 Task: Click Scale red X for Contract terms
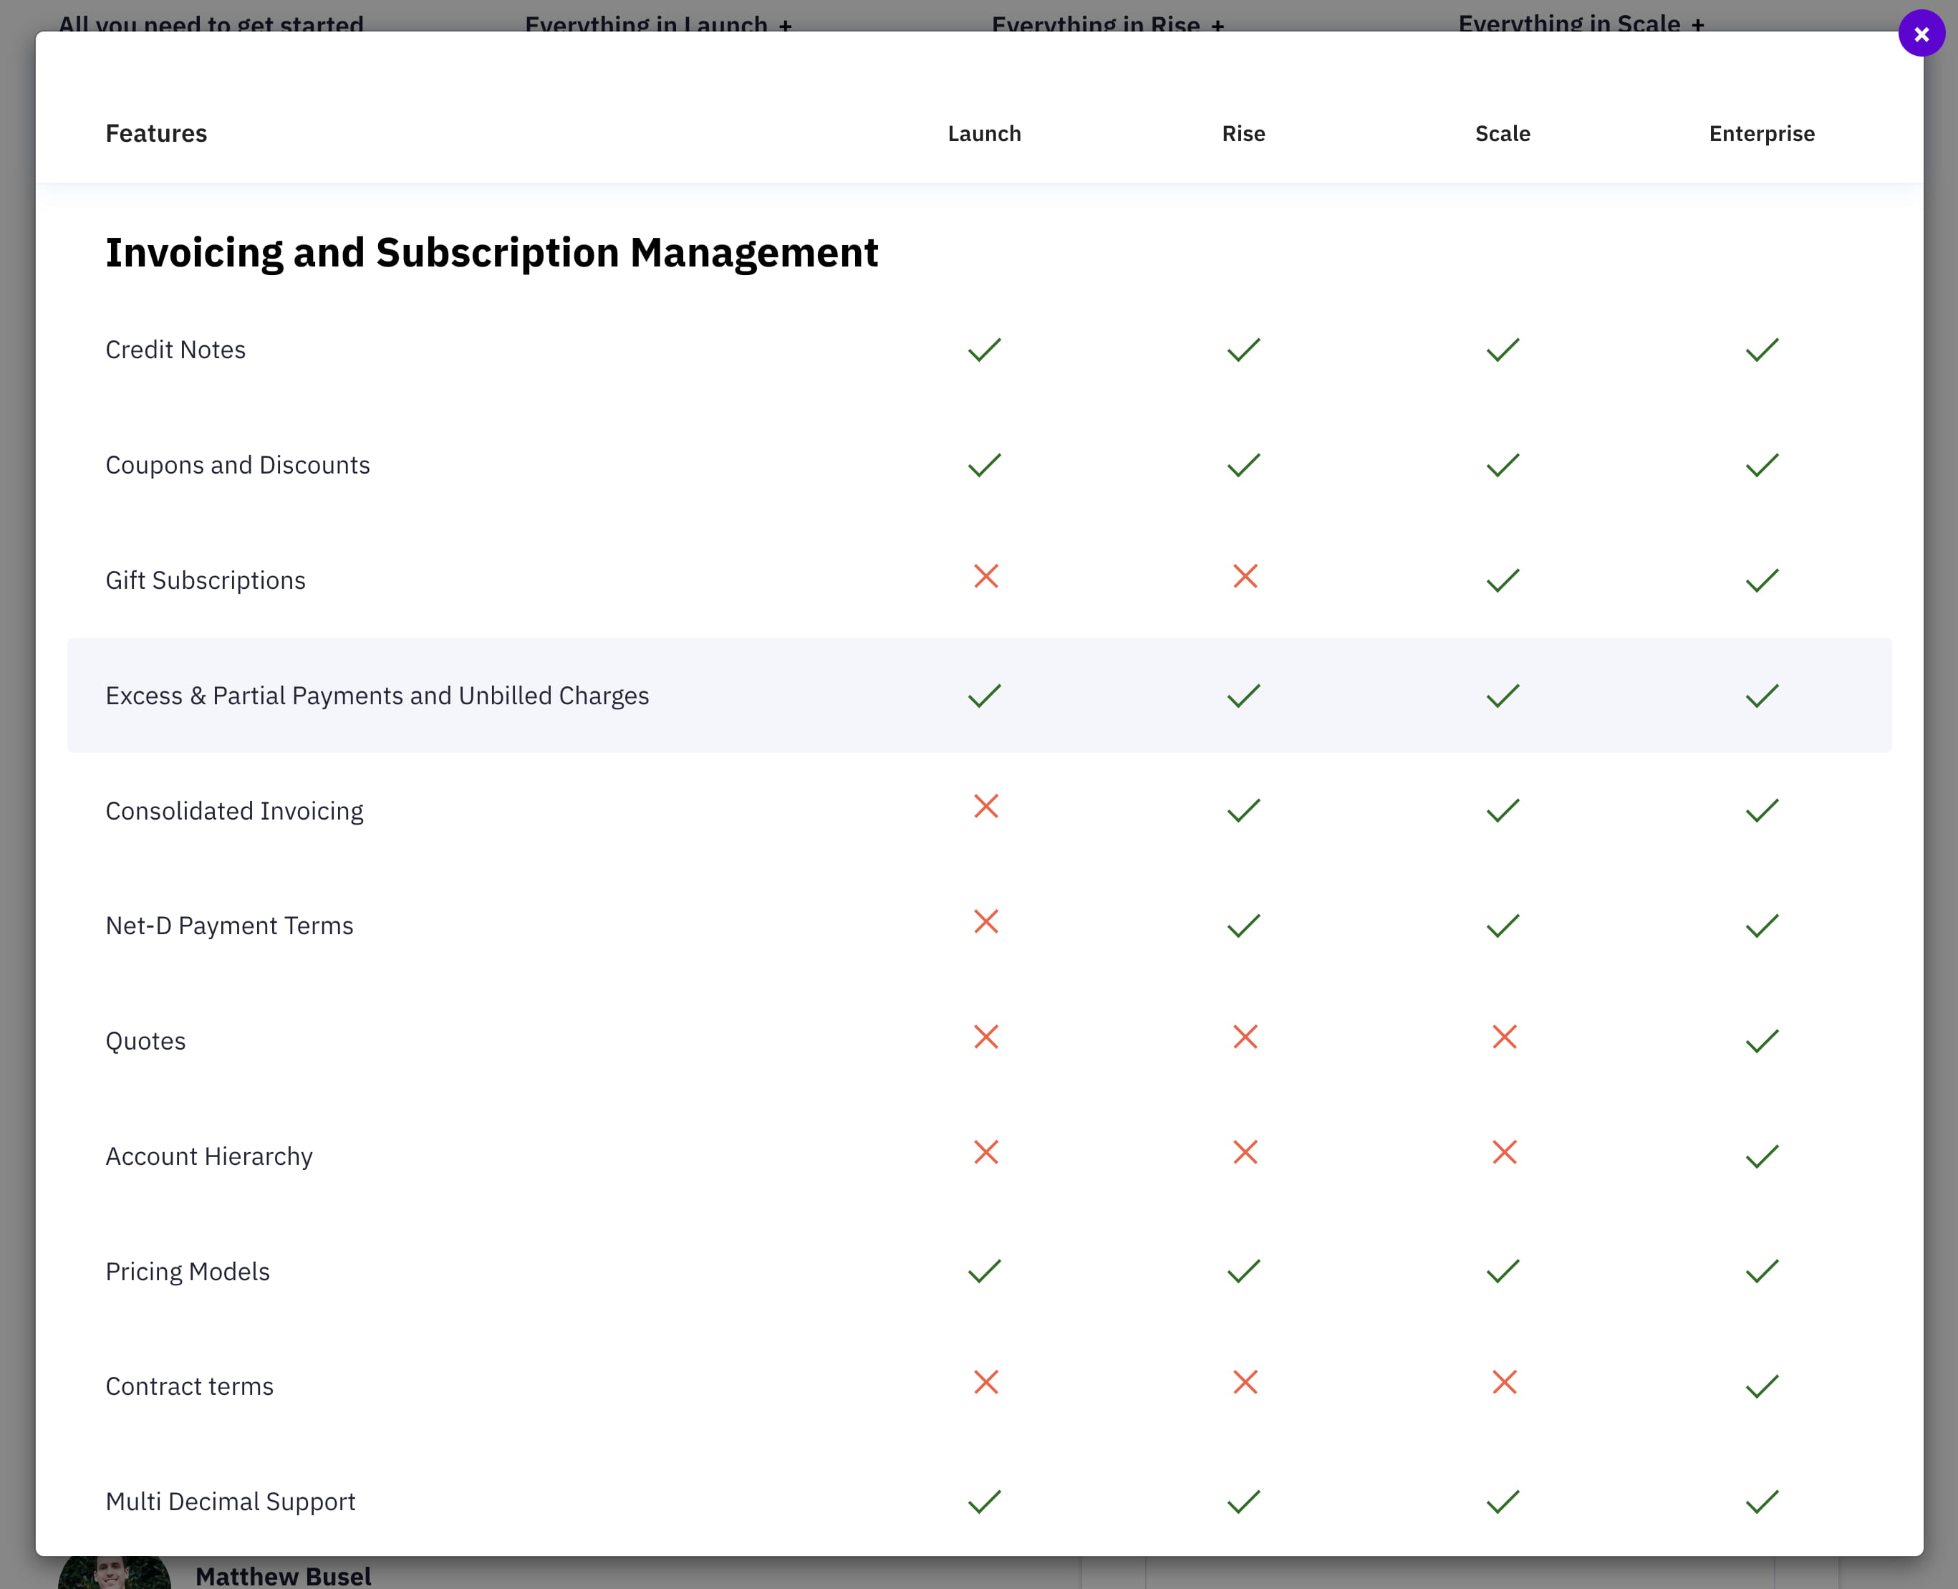click(1503, 1382)
